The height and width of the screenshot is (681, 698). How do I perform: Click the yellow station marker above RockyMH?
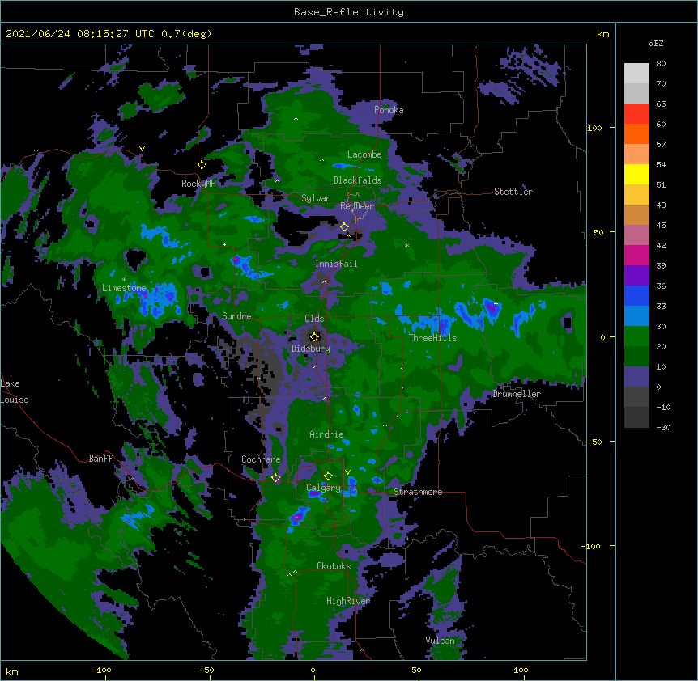pos(202,165)
